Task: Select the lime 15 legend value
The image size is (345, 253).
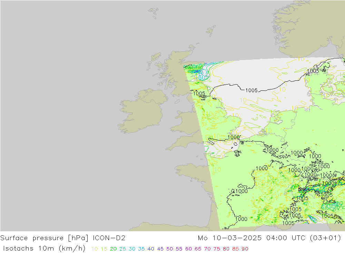Action: [x=104, y=249]
